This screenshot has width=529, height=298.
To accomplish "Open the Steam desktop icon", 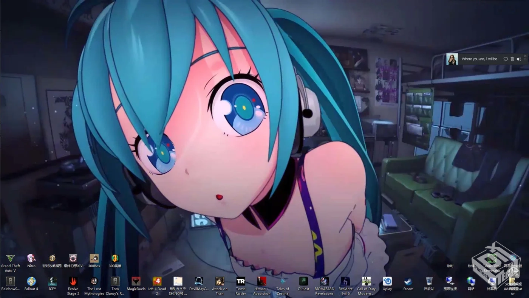I will coord(408,281).
